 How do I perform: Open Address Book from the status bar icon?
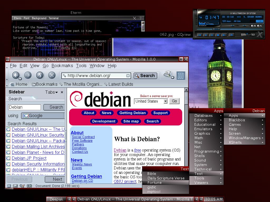coord(29,186)
